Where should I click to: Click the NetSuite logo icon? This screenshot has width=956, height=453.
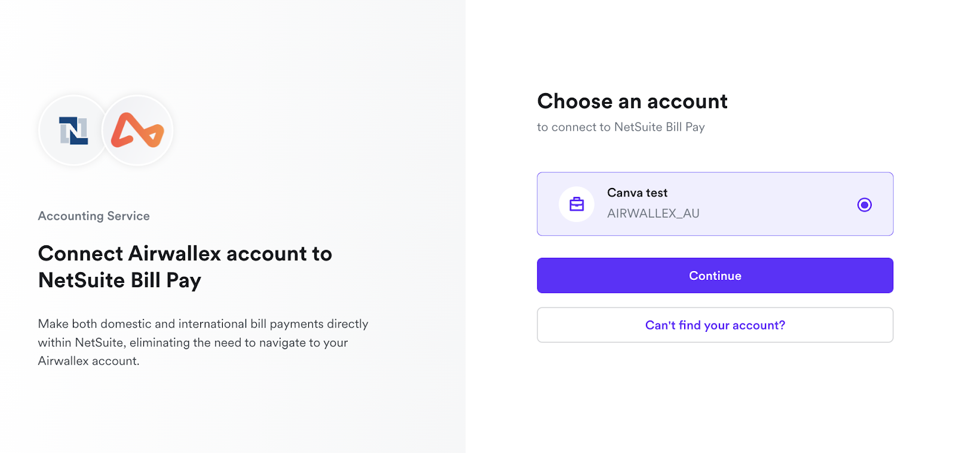click(x=73, y=131)
